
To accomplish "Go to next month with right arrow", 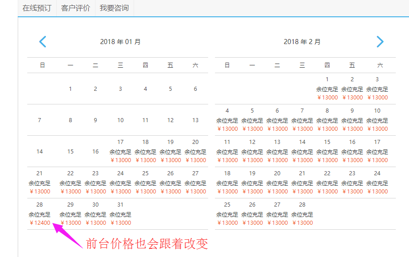I will (x=380, y=42).
